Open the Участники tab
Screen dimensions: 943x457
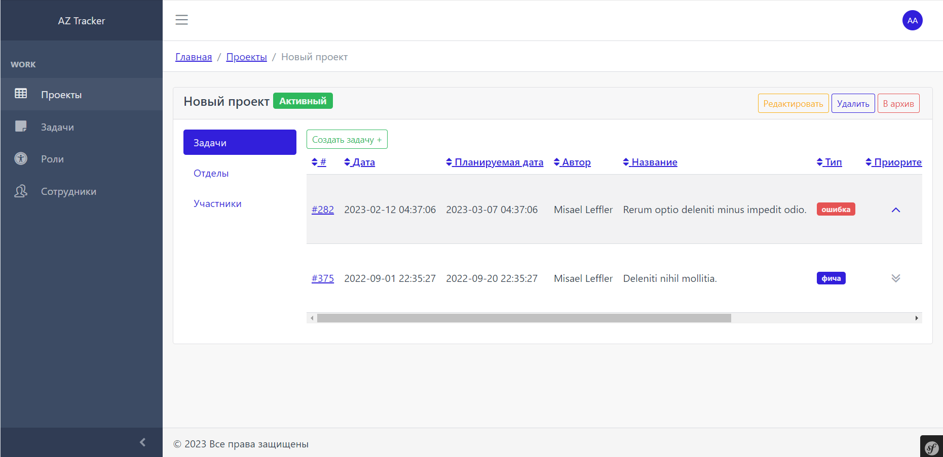click(217, 203)
